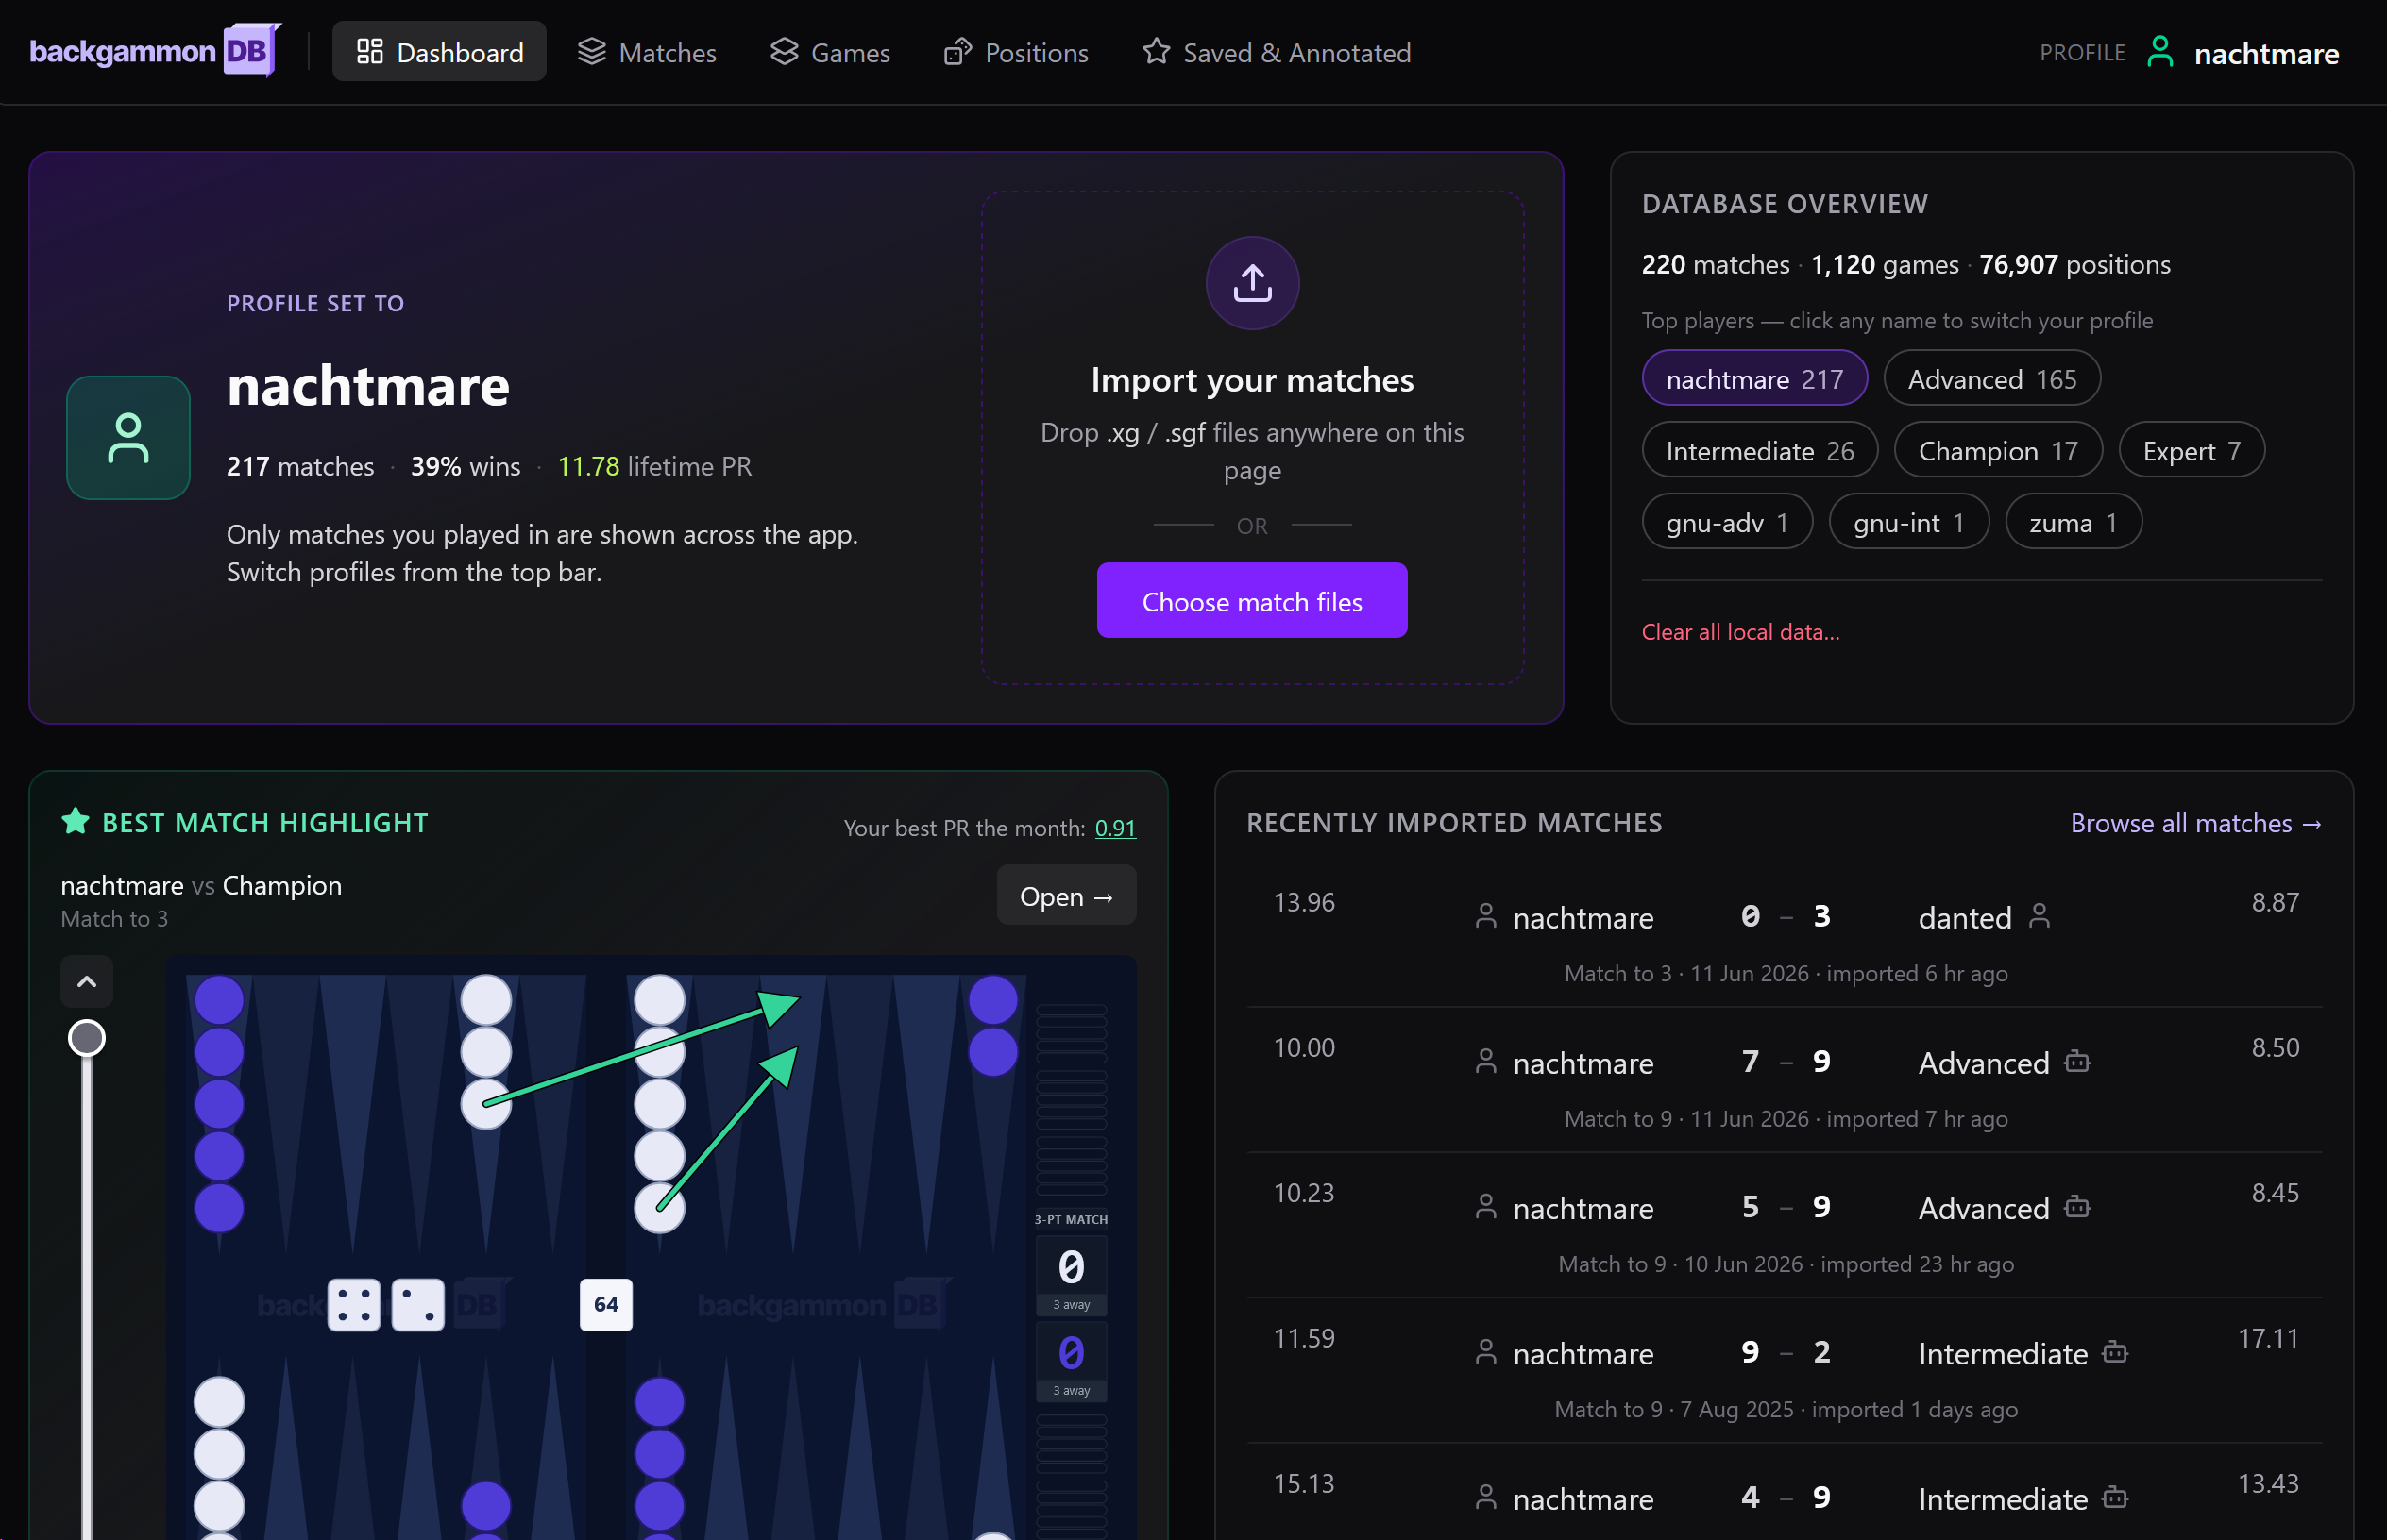The width and height of the screenshot is (2387, 1540).
Task: Click bot icon in 7 – 9 Advanced row
Action: (2077, 1061)
